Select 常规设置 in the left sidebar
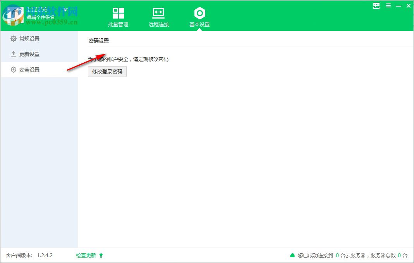 pos(29,39)
